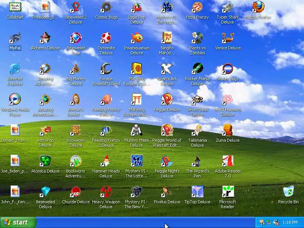Click the Water Bugs shortcut
Viewport: 304px width, 228px height.
(x=228, y=69)
